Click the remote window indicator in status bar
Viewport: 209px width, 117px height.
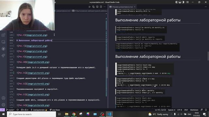pos(2,110)
